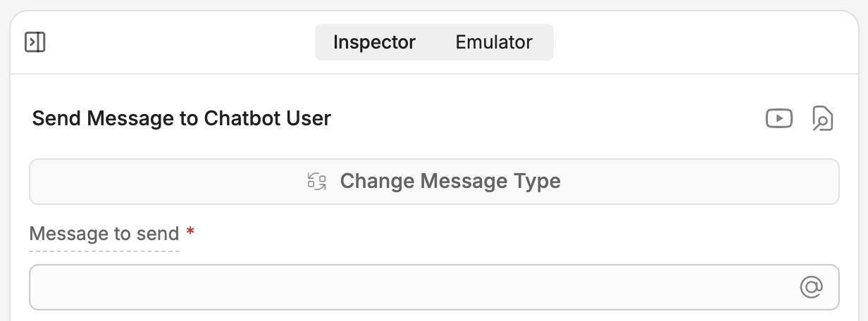Play the help video for this card
This screenshot has height=321, width=868.
click(x=779, y=118)
